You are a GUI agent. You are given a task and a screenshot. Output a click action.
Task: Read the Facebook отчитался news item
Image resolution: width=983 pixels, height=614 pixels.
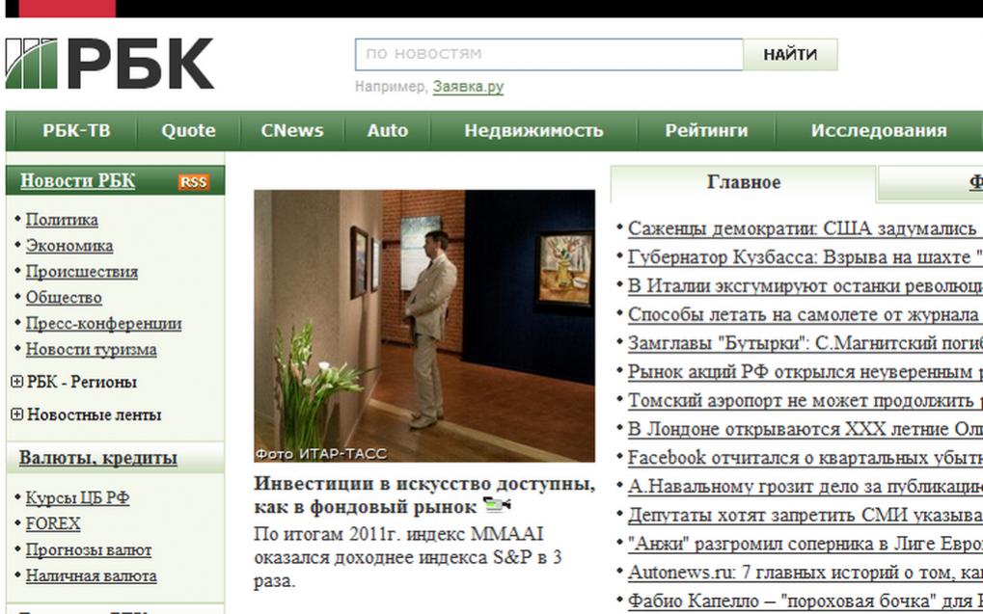[805, 458]
